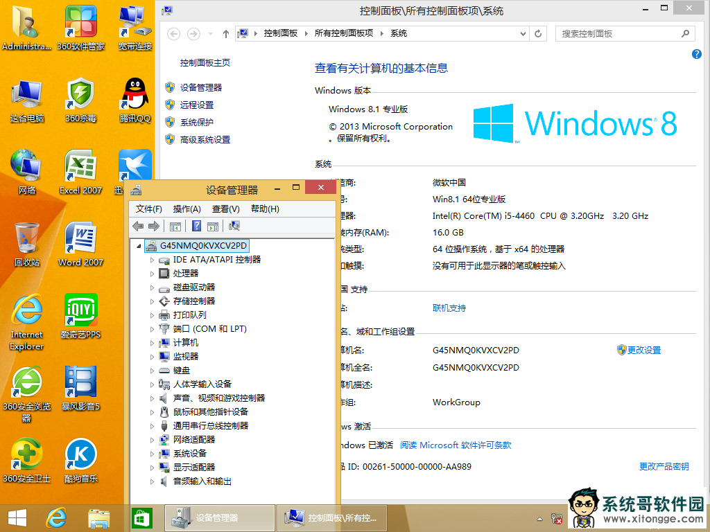
Task: Open the 360软件管家 desktop icon
Action: pos(80,27)
